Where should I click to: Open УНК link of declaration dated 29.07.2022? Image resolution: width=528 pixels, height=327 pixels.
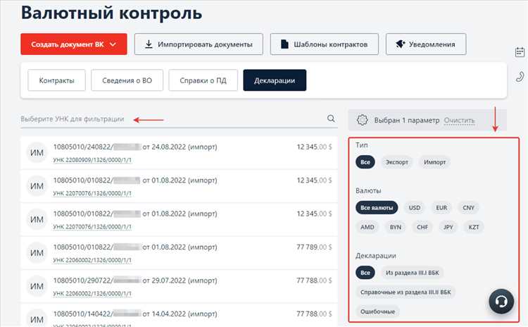click(x=92, y=294)
